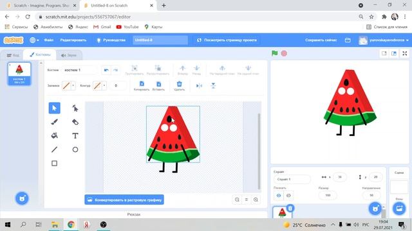This screenshot has width=412, height=231.
Task: Select the arrow Select tool
Action: pos(54,108)
